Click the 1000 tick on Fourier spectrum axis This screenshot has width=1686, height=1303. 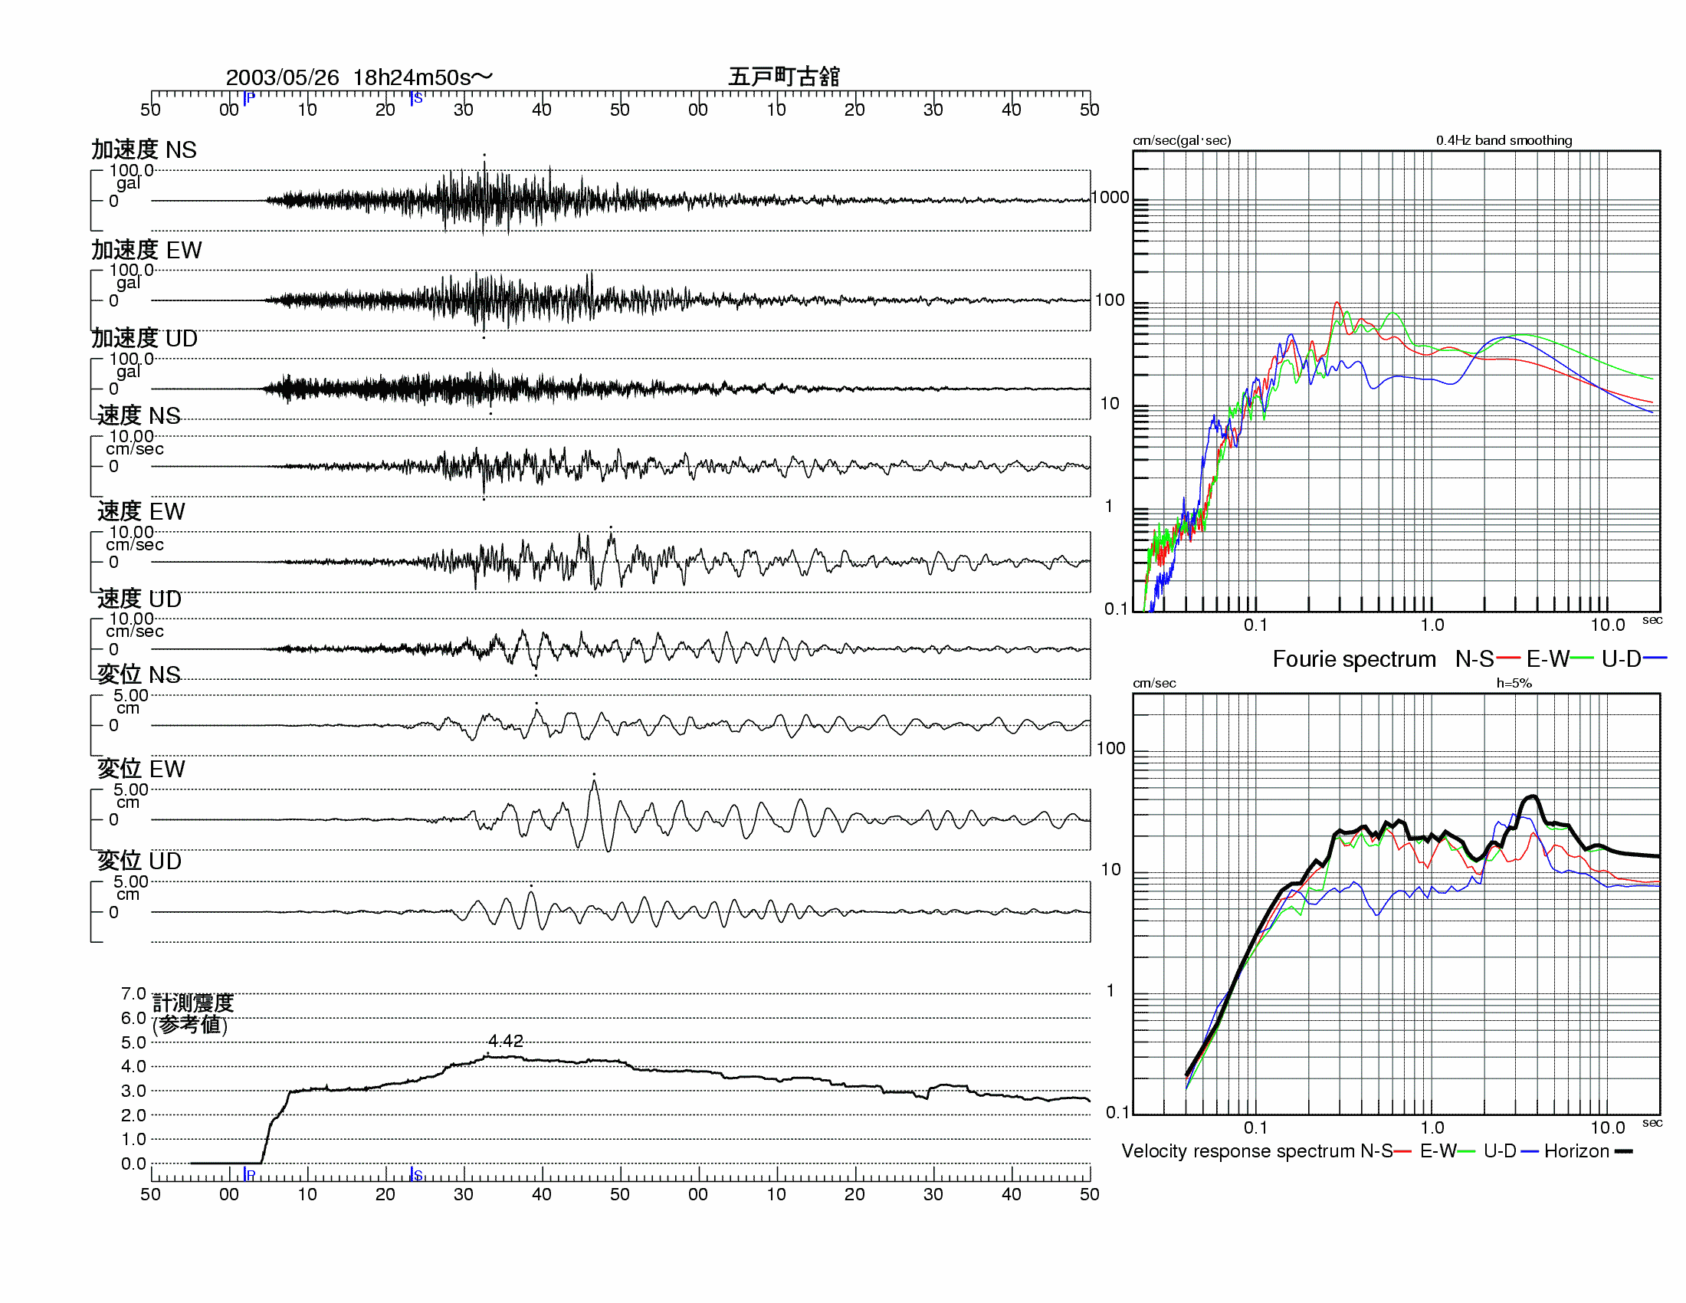pyautogui.click(x=1110, y=197)
